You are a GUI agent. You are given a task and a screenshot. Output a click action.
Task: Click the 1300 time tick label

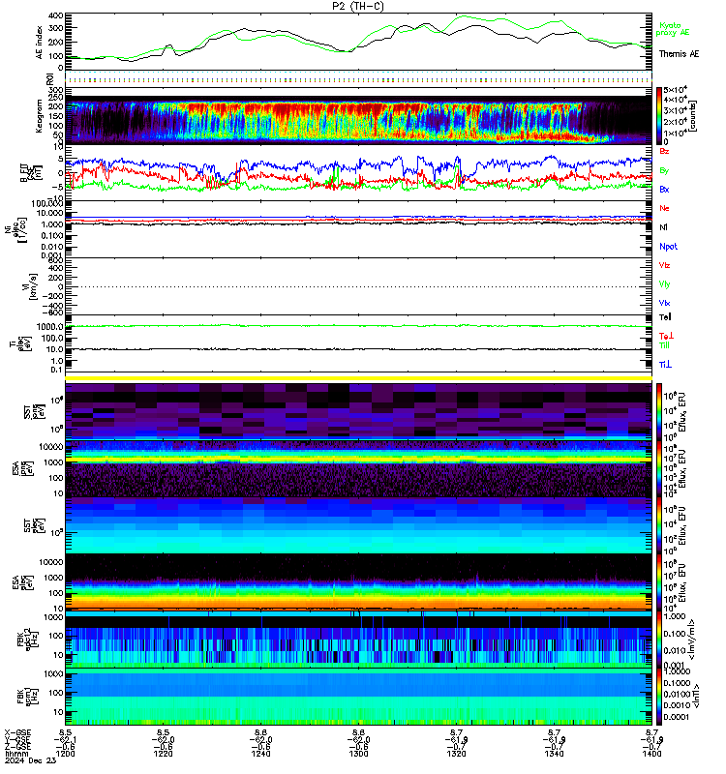pos(358,754)
